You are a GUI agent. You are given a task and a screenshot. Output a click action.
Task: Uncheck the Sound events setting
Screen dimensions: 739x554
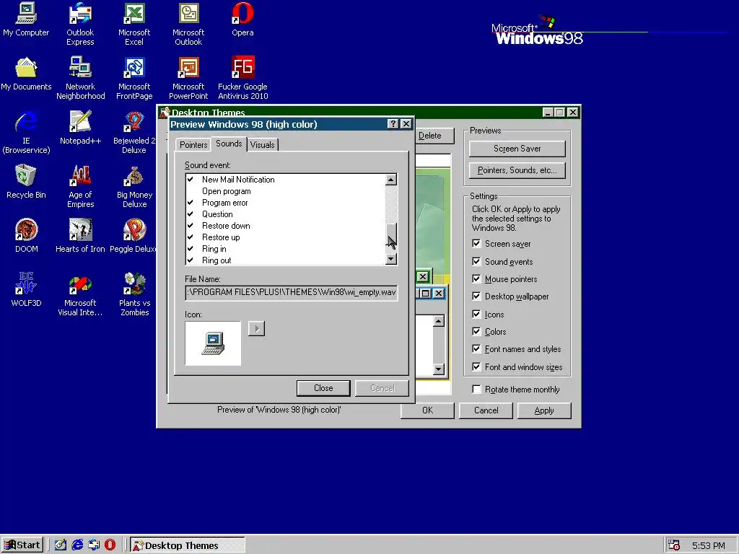click(x=476, y=261)
